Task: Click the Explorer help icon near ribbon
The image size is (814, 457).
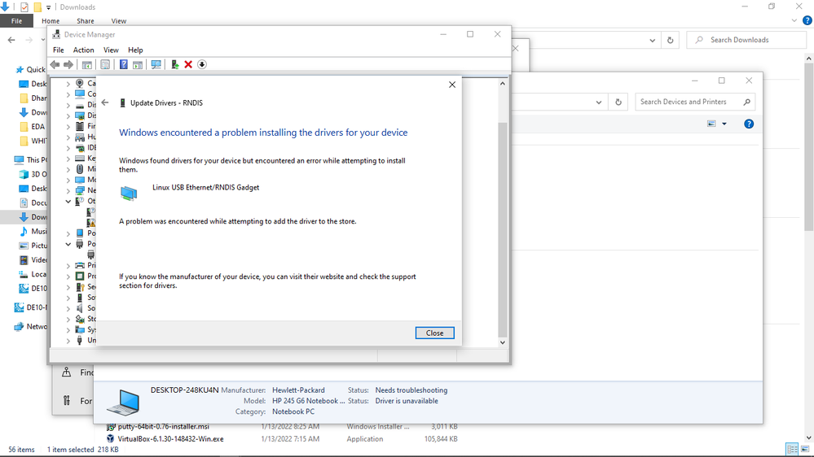Action: [807, 20]
